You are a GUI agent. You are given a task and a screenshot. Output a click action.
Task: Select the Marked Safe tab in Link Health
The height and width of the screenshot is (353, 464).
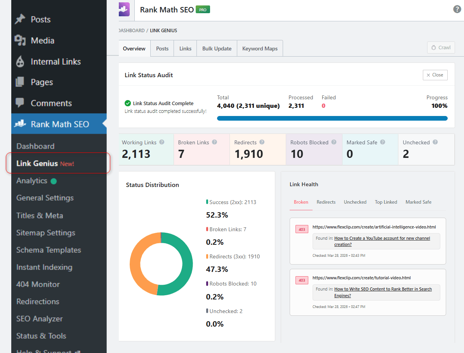[419, 202]
